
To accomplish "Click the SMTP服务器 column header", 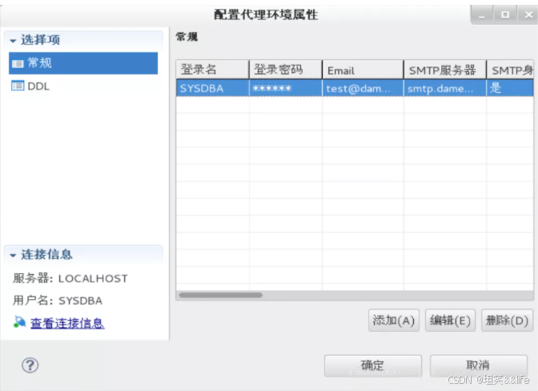I will tap(445, 70).
